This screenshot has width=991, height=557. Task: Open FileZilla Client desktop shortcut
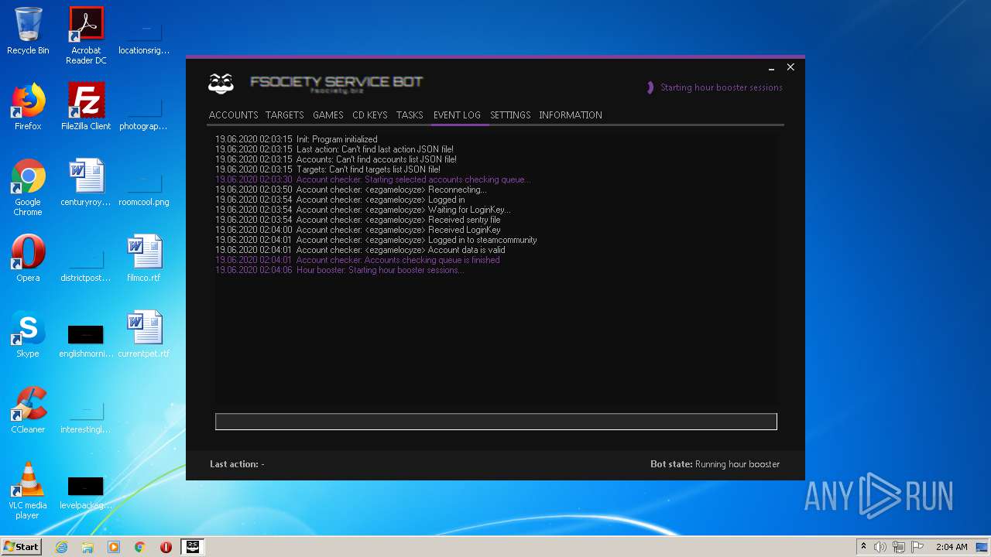[86, 107]
